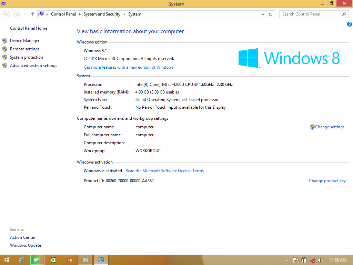This screenshot has width=353, height=265.
Task: Open the recent locations dropdown arrow
Action: 25,14
